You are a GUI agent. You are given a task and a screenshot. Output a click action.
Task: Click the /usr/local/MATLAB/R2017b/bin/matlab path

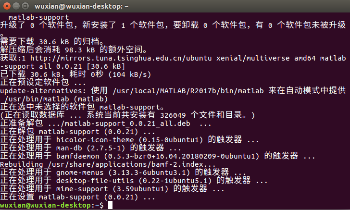tap(188, 91)
